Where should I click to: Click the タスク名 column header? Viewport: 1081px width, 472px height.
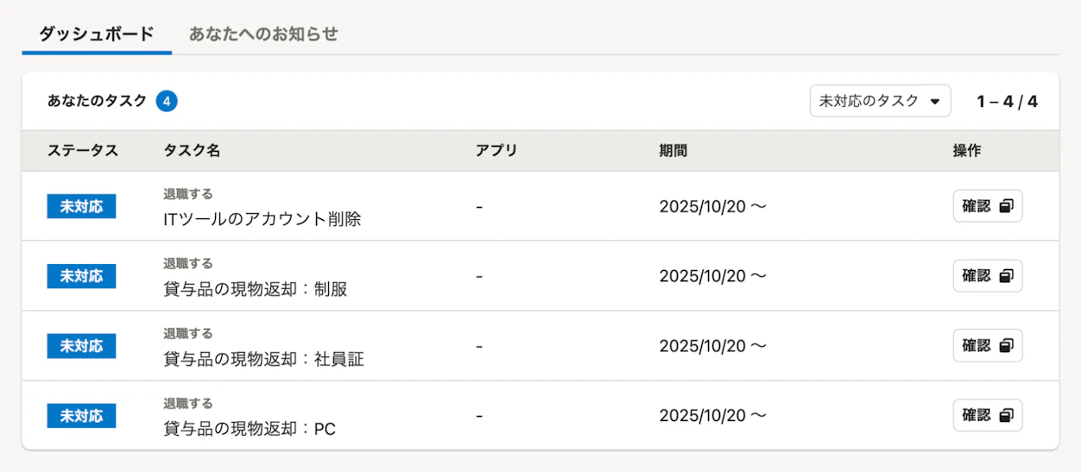(x=192, y=151)
